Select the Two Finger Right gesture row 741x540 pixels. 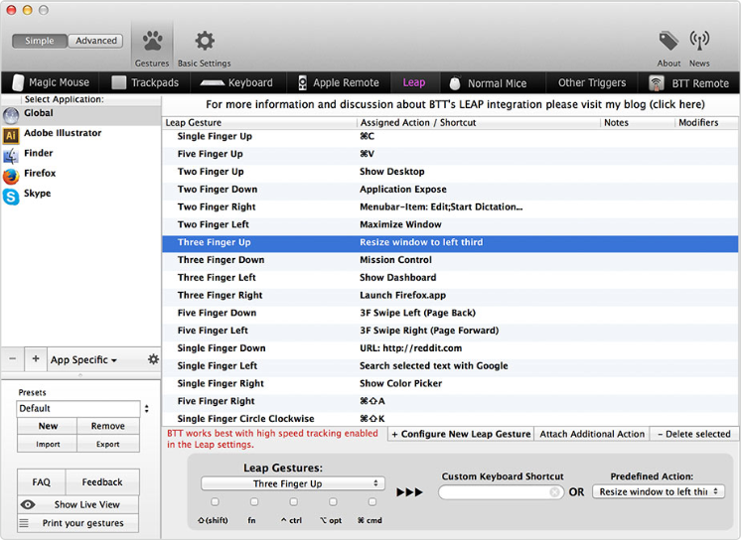(450, 206)
